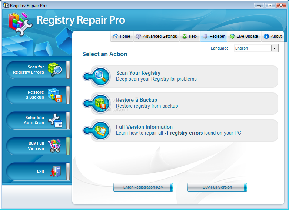Screen dimensions: 289x210
Task: Click the '-1 registry errors' text
Action: click(183, 133)
